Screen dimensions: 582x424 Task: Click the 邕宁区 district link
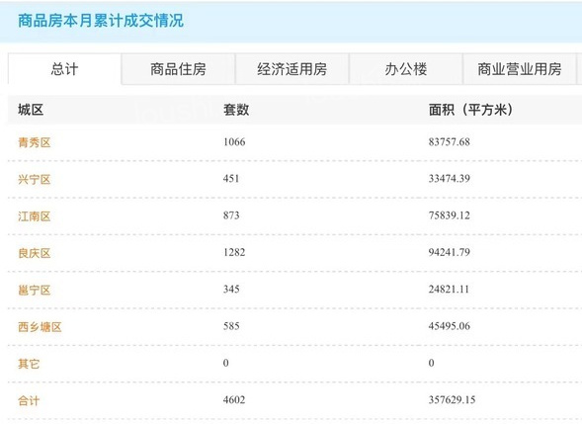click(x=35, y=290)
